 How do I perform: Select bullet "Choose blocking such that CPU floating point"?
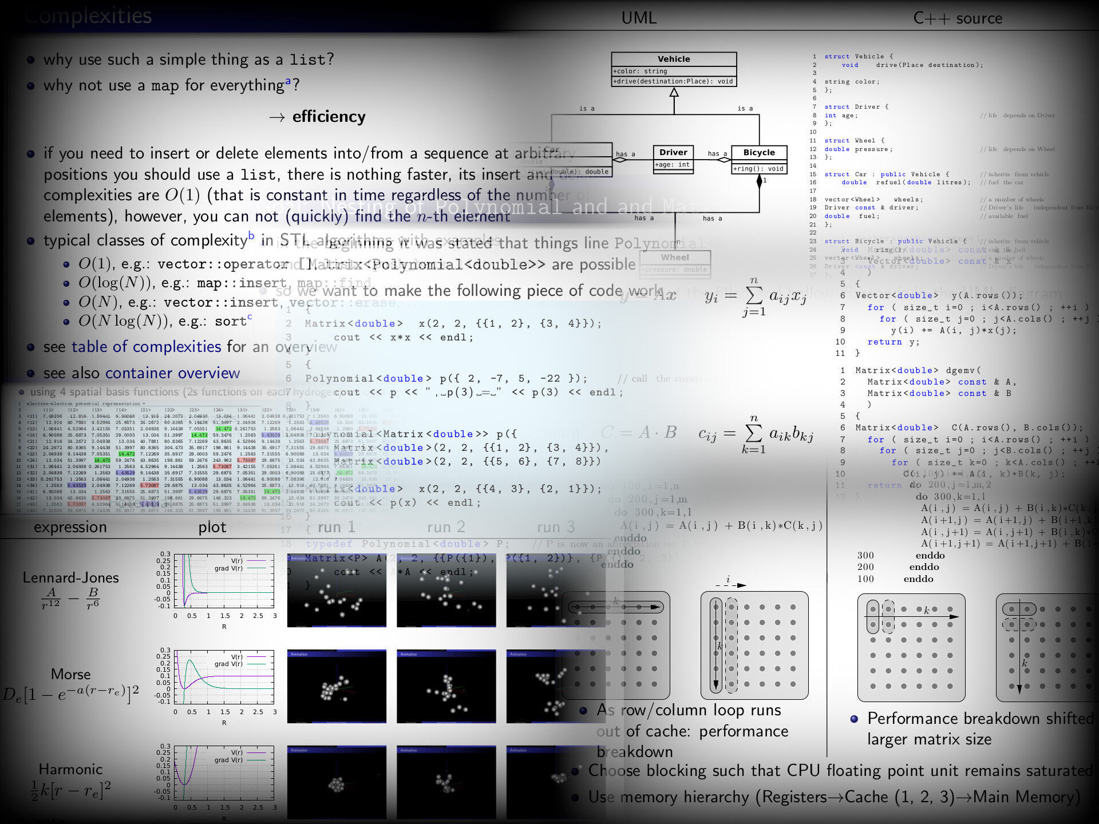[840, 771]
